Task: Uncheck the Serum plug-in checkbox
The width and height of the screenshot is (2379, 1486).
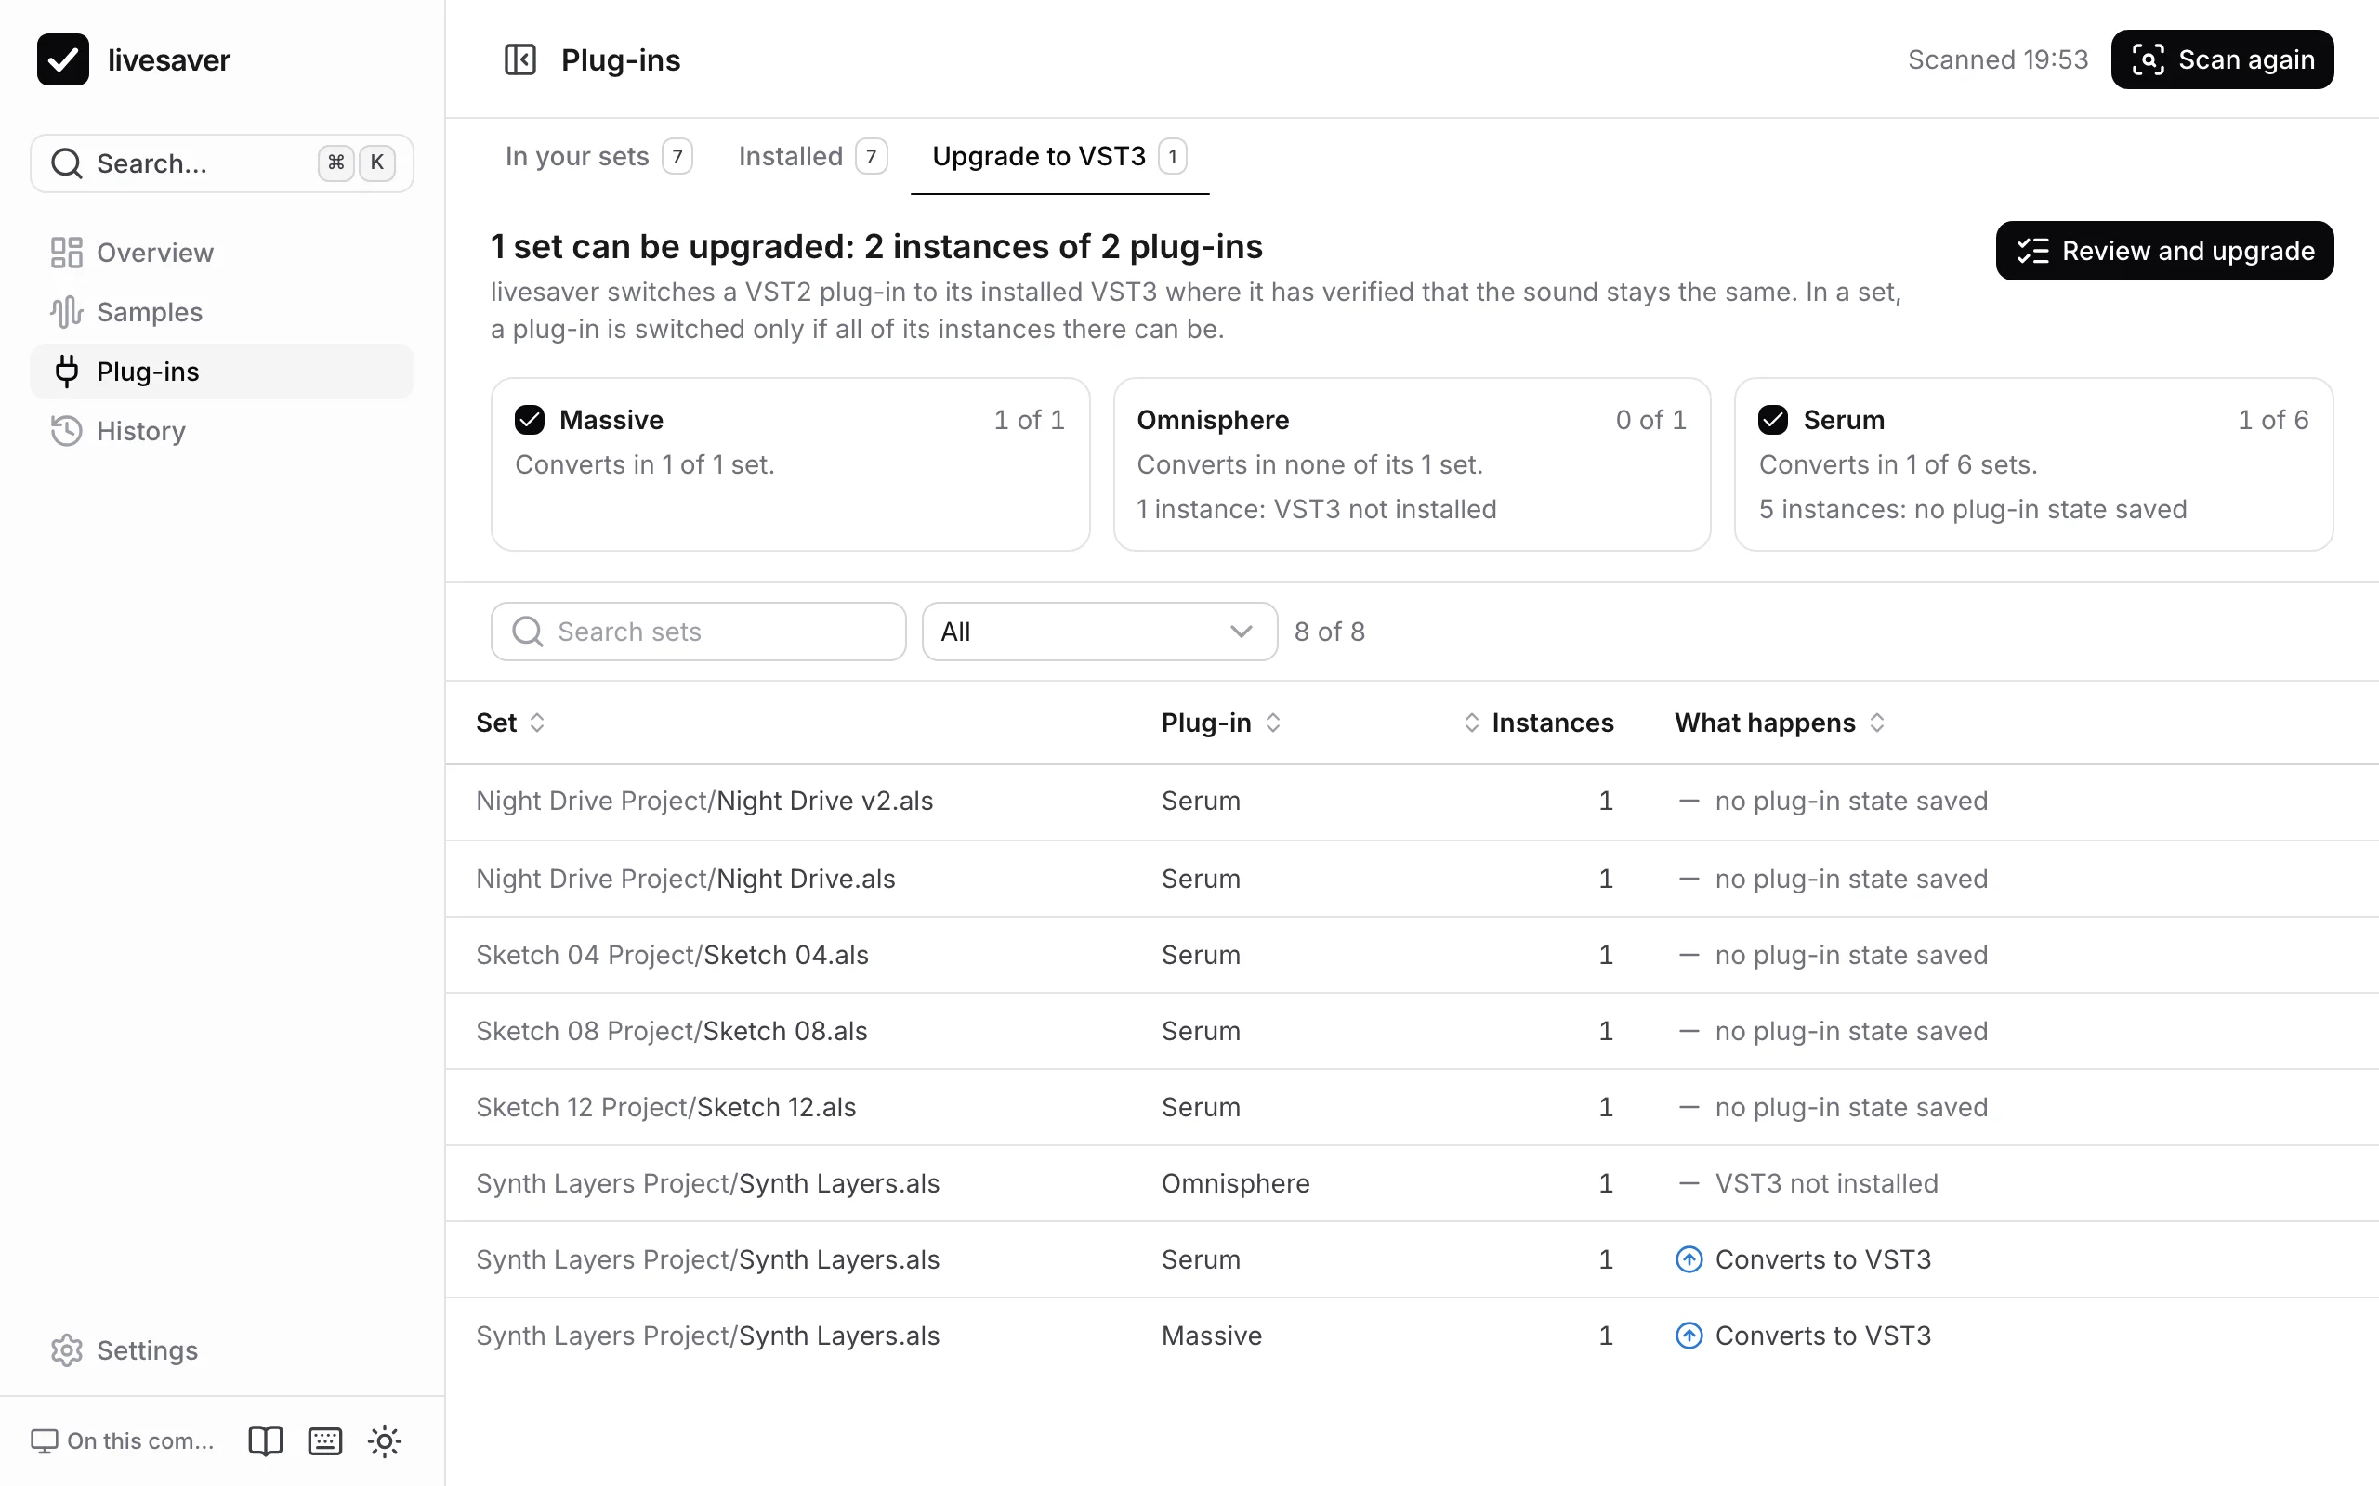Action: click(x=1773, y=420)
